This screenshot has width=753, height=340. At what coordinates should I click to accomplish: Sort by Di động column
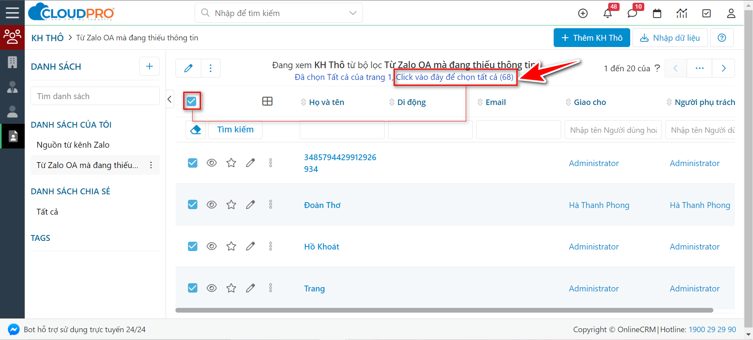(x=407, y=102)
